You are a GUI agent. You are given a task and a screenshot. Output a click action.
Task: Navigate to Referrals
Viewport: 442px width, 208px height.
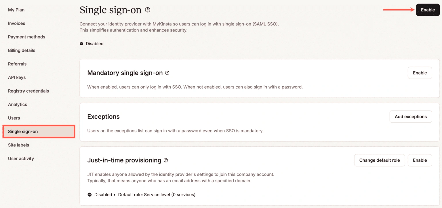point(17,64)
